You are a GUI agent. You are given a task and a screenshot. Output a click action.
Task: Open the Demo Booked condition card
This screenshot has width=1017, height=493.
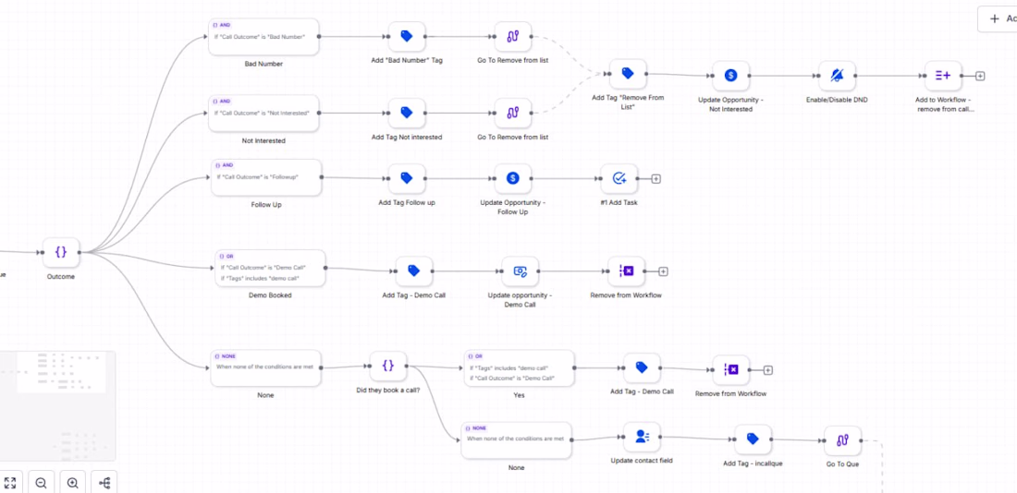click(270, 268)
